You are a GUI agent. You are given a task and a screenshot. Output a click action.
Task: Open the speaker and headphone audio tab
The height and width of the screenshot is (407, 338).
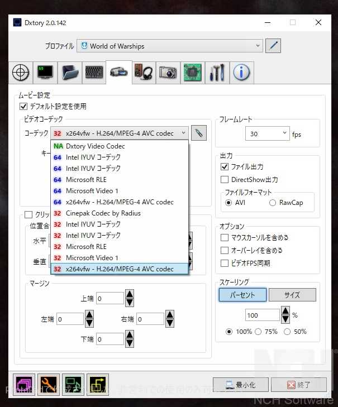pyautogui.click(x=144, y=73)
